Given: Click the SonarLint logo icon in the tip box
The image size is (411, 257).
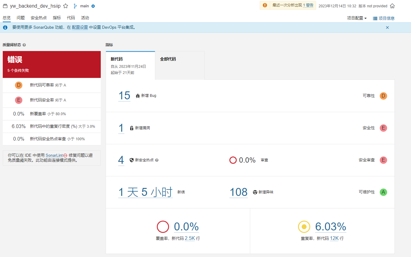Looking at the screenshot, I should 65,155.
